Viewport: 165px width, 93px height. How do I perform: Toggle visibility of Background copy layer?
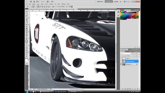pos(121,61)
